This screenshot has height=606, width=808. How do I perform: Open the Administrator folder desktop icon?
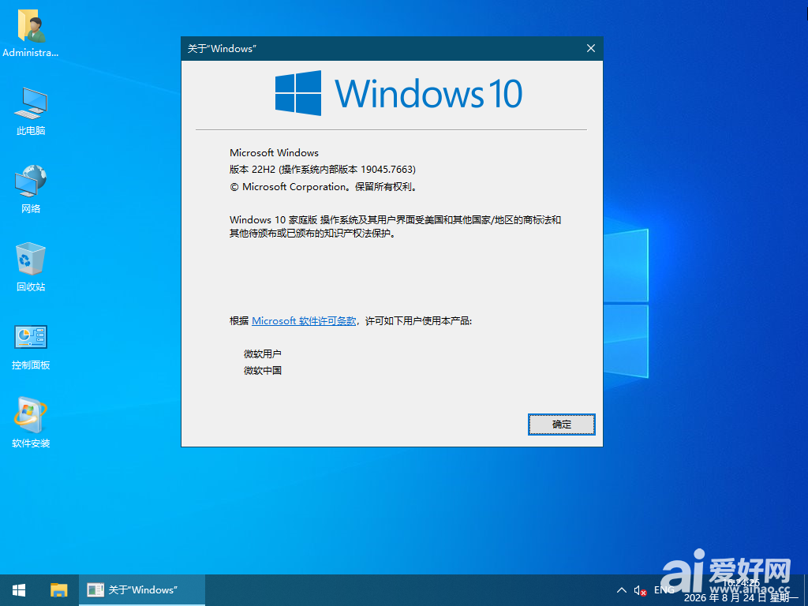(31, 33)
